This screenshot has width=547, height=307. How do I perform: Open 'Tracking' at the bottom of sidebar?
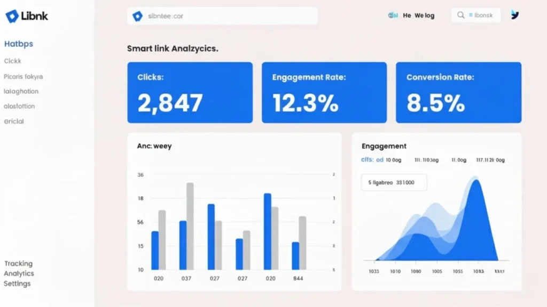pyautogui.click(x=18, y=263)
